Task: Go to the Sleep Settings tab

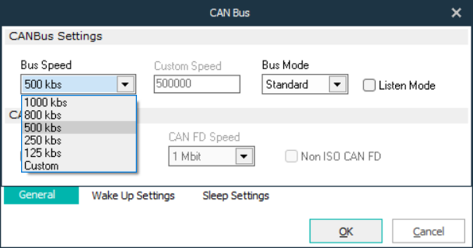Action: [x=236, y=195]
